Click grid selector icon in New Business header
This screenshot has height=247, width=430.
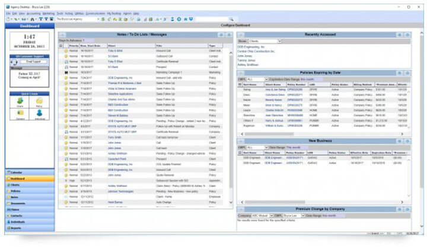click(240, 153)
